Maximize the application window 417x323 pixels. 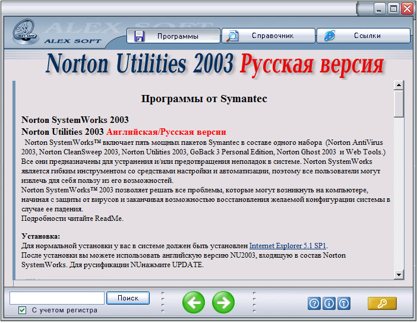click(x=393, y=8)
